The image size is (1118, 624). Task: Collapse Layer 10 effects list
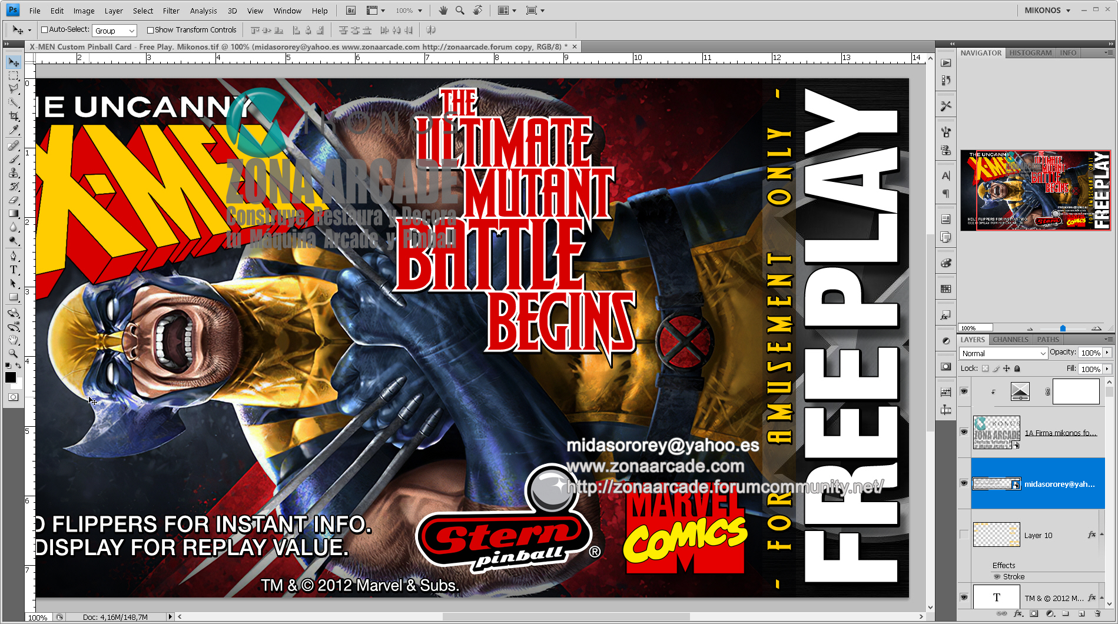(x=1102, y=535)
